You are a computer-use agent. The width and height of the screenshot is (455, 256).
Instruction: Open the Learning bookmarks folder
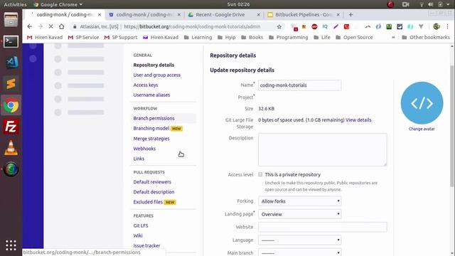198,38
